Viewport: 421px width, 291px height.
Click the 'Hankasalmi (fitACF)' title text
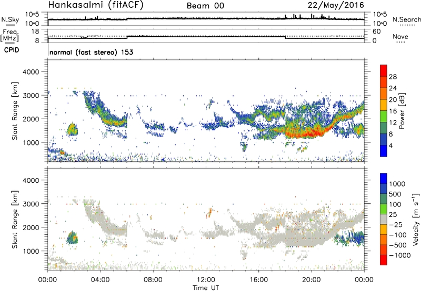(96, 5)
